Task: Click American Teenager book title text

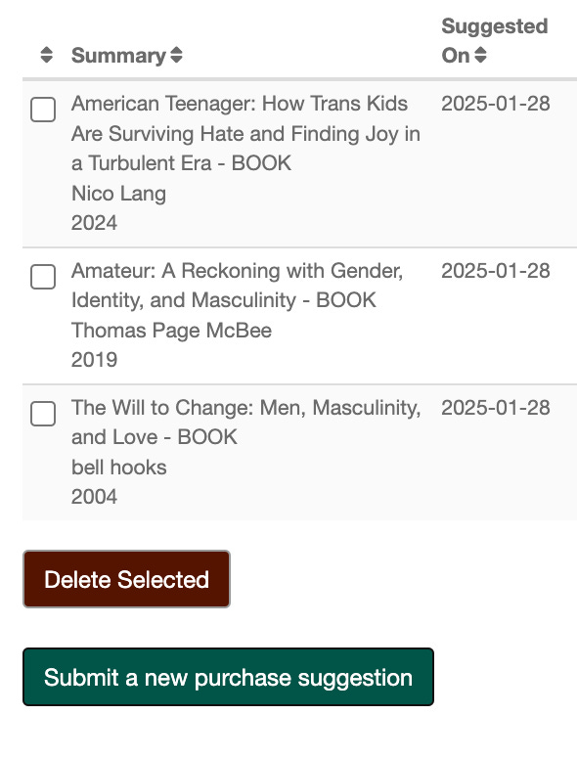Action: [x=245, y=133]
